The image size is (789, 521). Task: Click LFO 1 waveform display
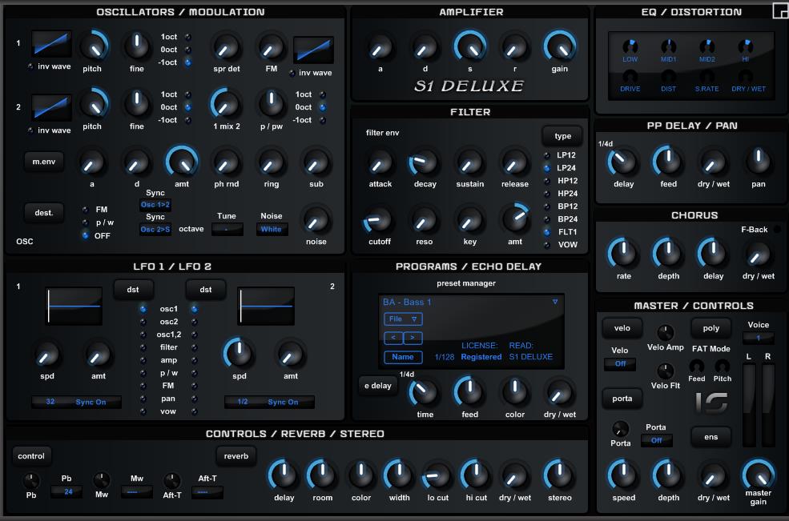point(74,306)
